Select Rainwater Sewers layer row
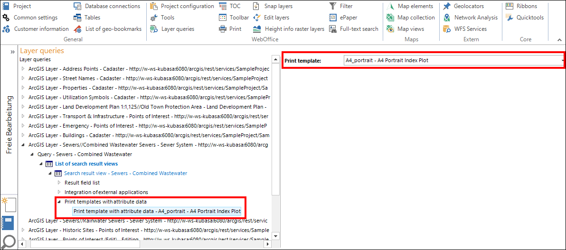The height and width of the screenshot is (250, 566). tap(148, 221)
